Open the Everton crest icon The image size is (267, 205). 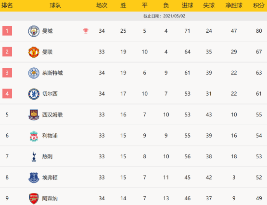[x=34, y=178]
